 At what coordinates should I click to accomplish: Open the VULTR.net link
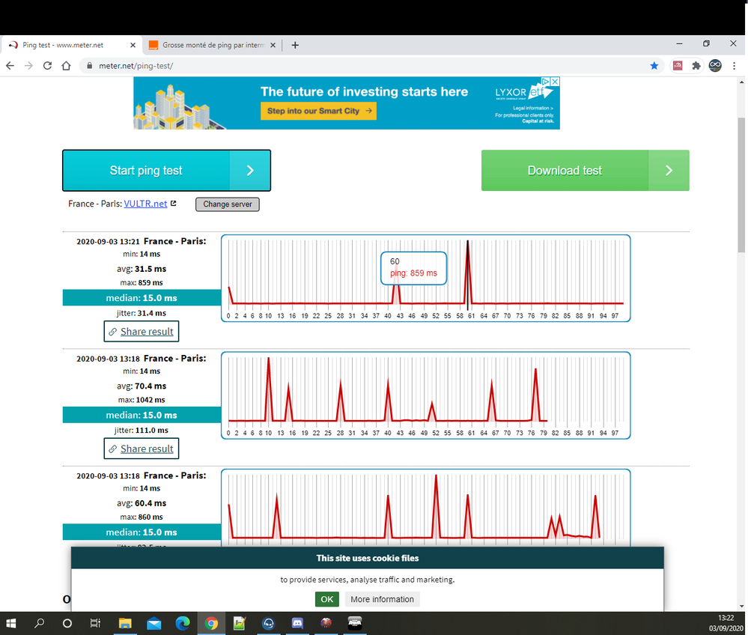145,204
